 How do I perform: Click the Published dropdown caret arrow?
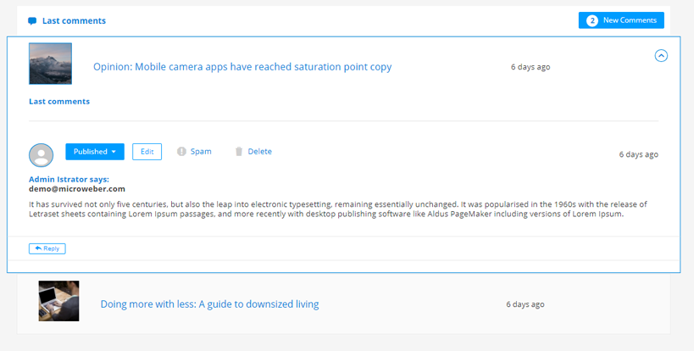[114, 152]
